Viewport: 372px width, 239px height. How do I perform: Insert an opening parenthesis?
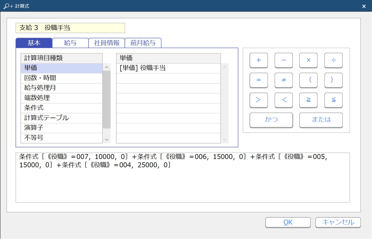click(308, 80)
